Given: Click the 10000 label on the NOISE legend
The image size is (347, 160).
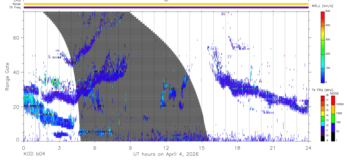Looking at the screenshot, I should coord(340,104).
